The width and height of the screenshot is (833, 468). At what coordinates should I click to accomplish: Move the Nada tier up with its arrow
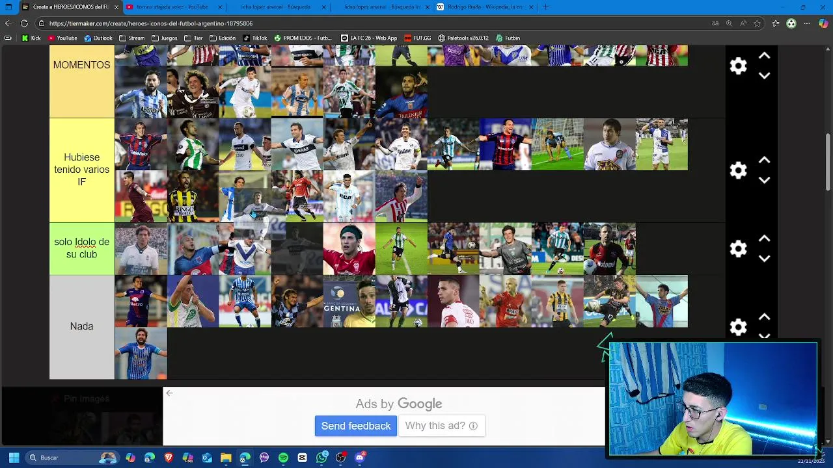point(765,317)
